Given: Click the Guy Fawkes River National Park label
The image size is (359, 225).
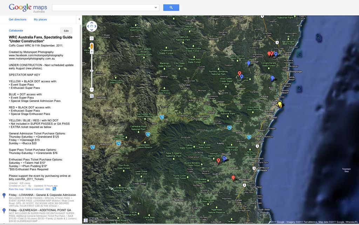Looking at the screenshot, I should [144, 52].
